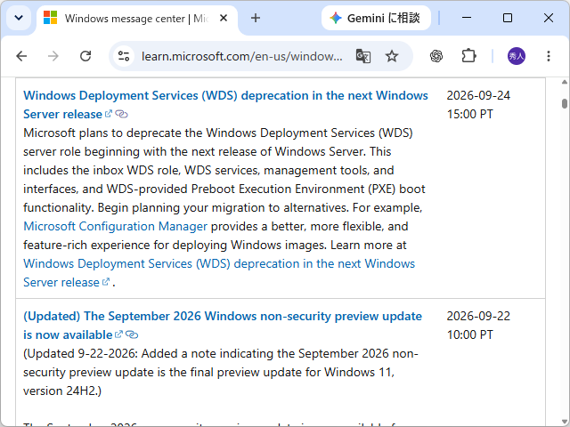Close the Windows message center tab
Screen dimensions: 570x427
(x=224, y=18)
